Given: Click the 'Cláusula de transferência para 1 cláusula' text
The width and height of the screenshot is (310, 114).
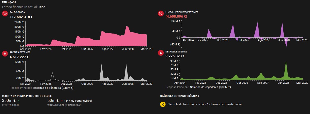Looking at the screenshot, I should pos(205,104).
